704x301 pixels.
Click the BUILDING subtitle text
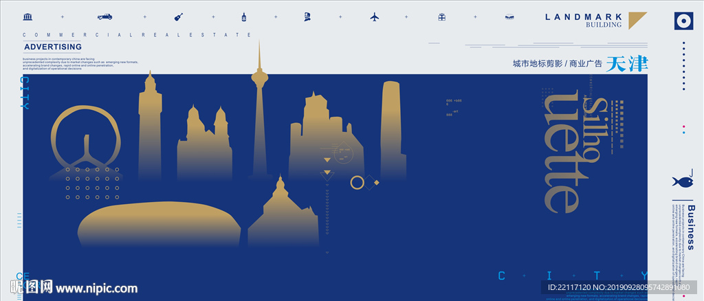604,25
